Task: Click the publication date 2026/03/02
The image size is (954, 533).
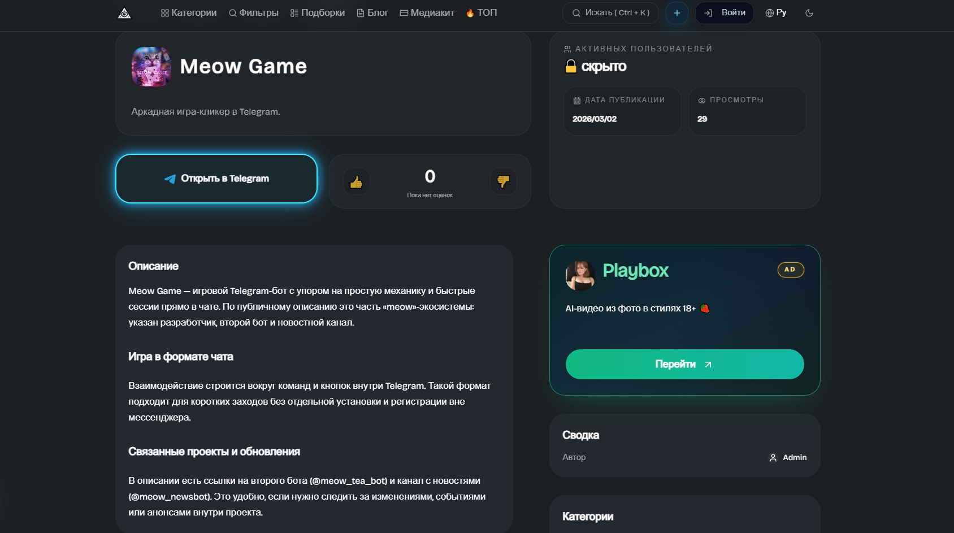Action: 595,119
